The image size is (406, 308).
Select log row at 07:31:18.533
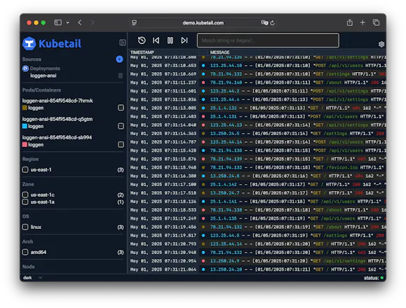(257, 210)
